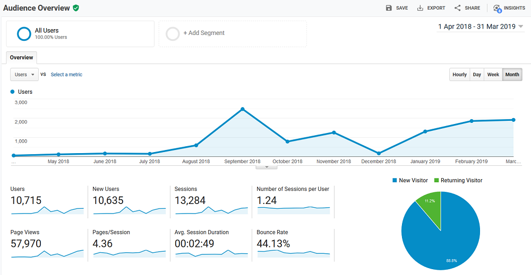Click the Share icon
This screenshot has height=275, width=531.
(458, 8)
